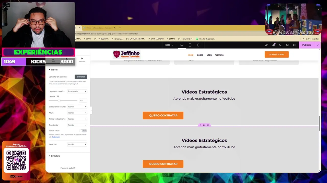Click the page vertical scrollbar
327x183 pixels.
pos(320,124)
